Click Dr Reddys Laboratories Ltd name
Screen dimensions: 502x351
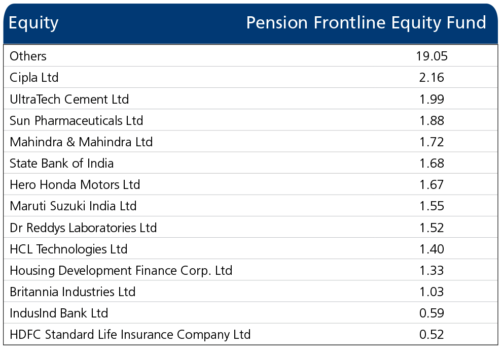click(x=83, y=228)
